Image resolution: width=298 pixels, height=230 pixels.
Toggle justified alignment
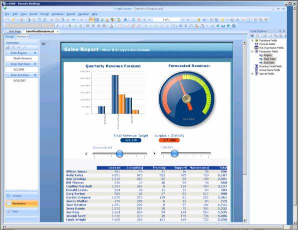(104, 26)
